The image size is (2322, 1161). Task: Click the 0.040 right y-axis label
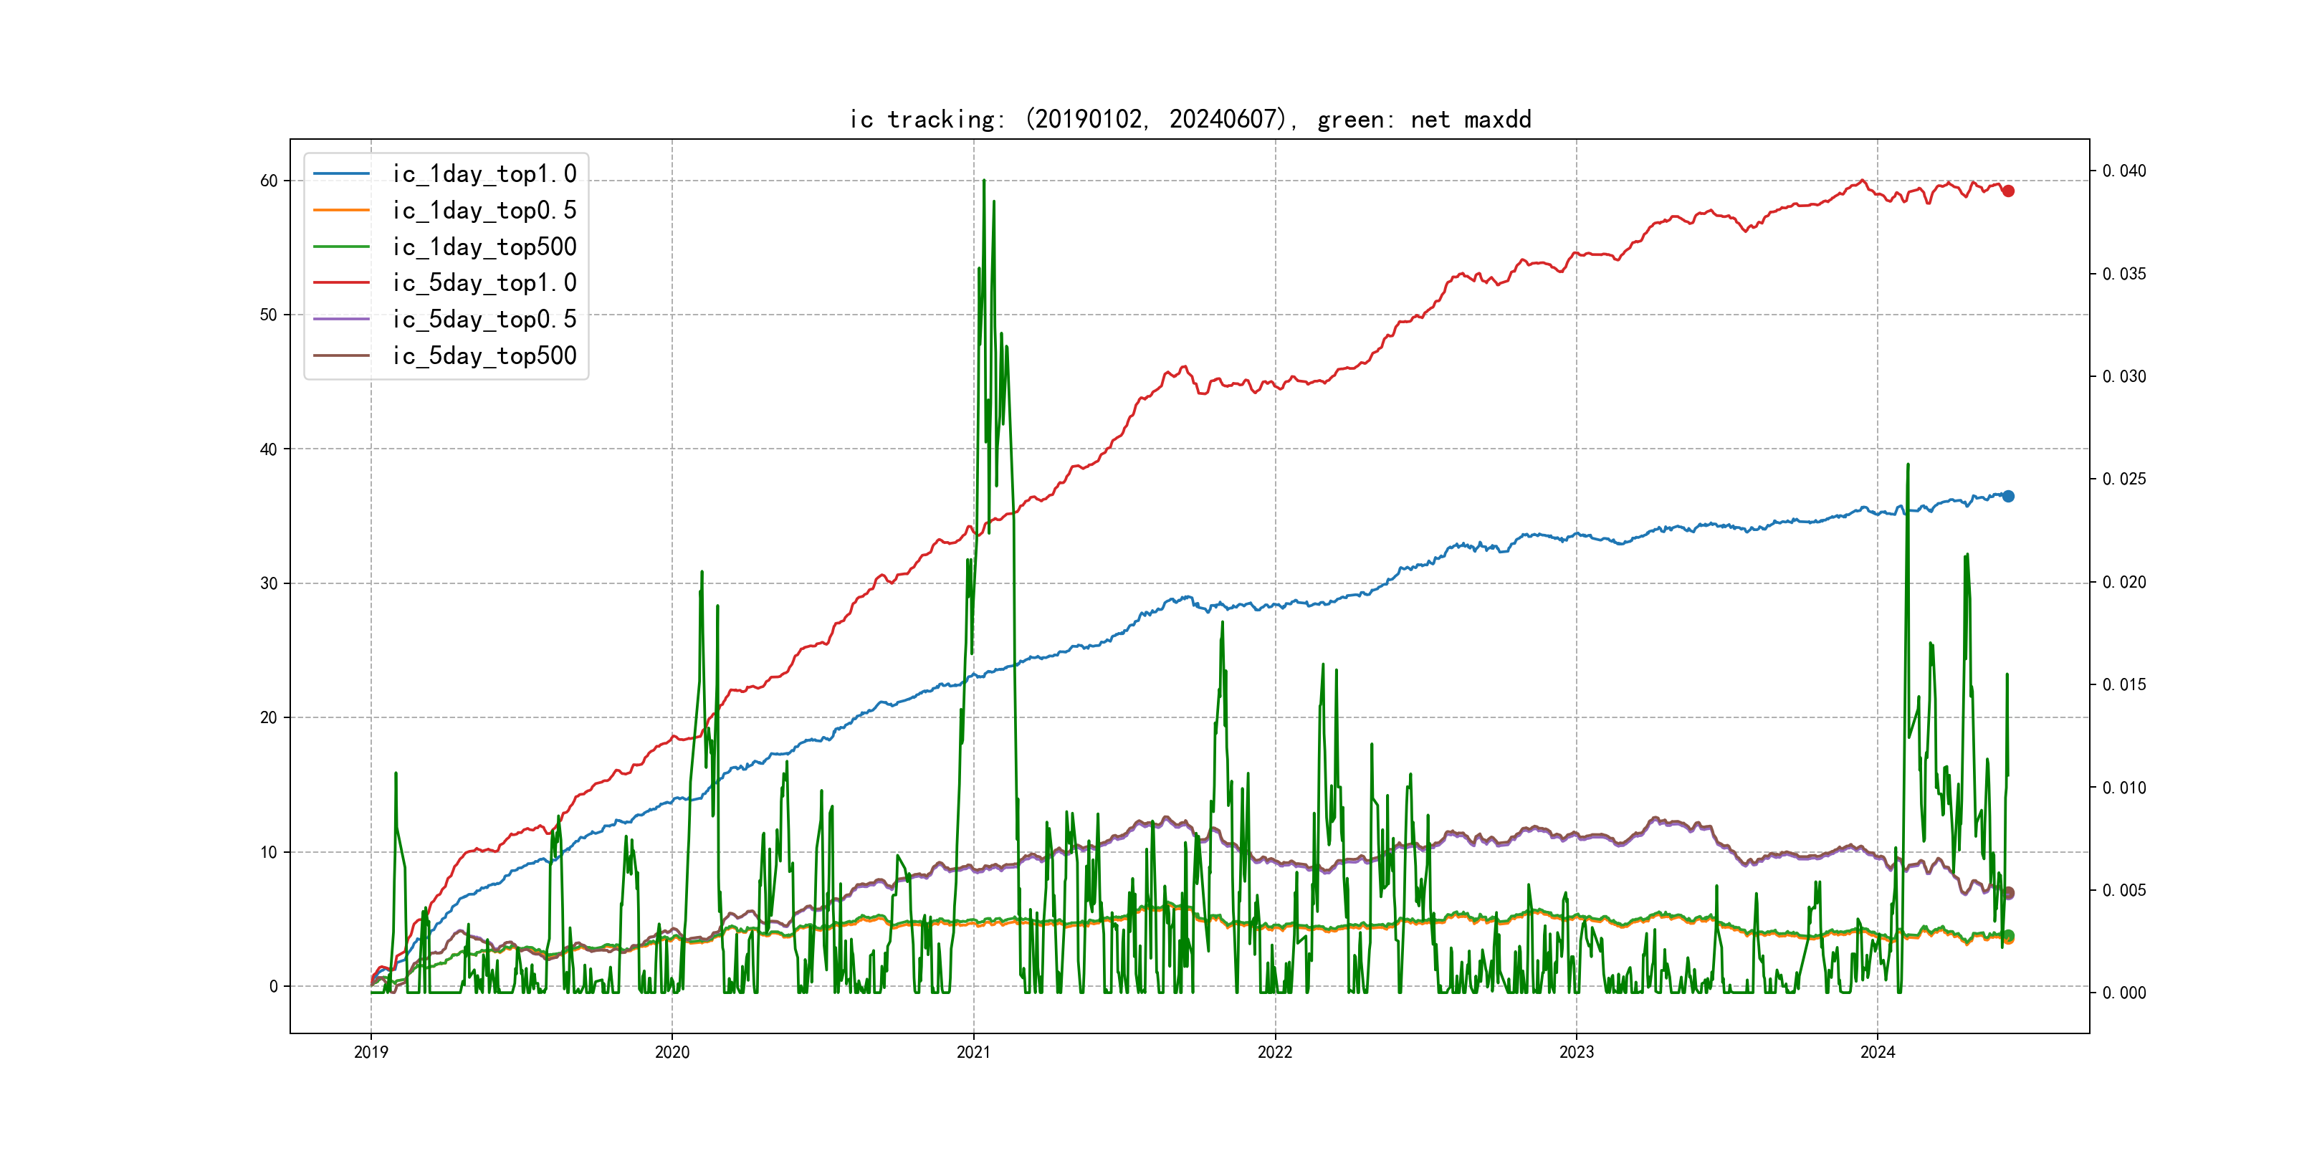2123,171
